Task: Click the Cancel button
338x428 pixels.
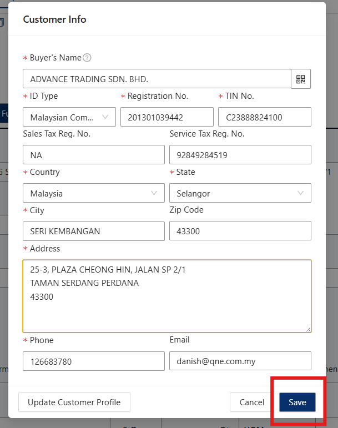Action: [x=252, y=402]
